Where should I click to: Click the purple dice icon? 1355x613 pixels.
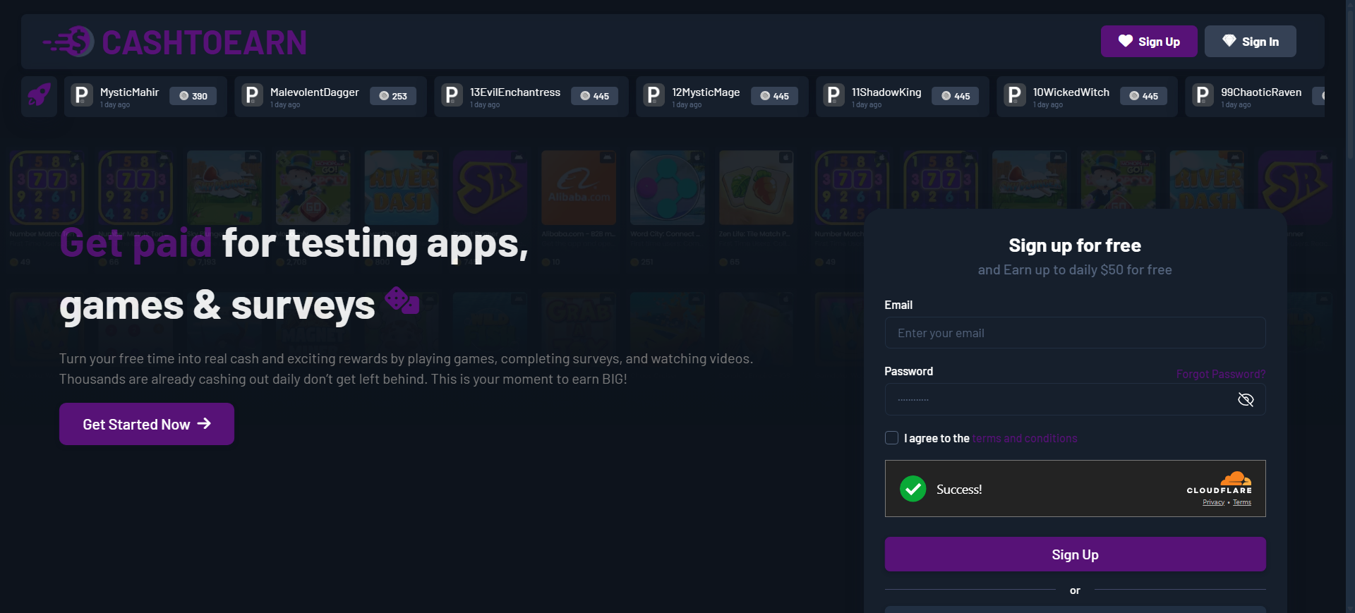(x=402, y=301)
